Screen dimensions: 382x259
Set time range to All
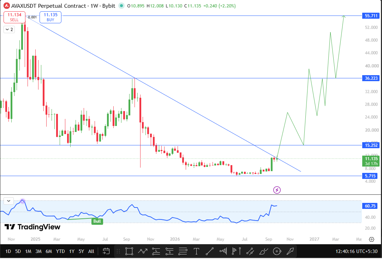(91, 251)
